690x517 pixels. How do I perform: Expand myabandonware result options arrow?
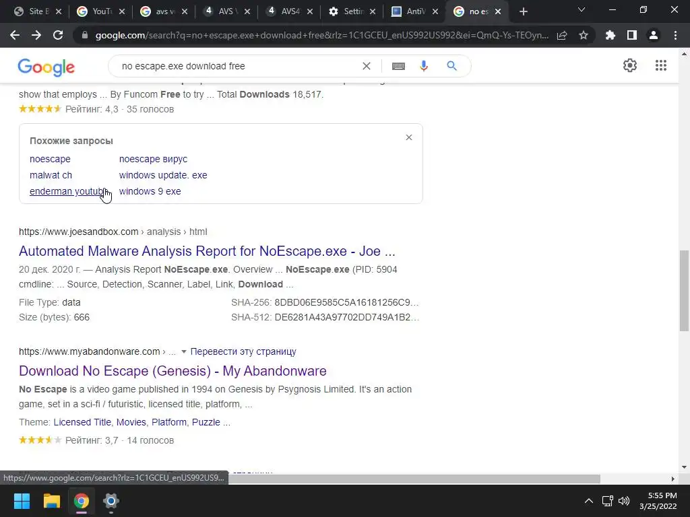(184, 351)
